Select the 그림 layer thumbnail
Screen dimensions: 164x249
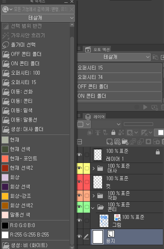104,220
